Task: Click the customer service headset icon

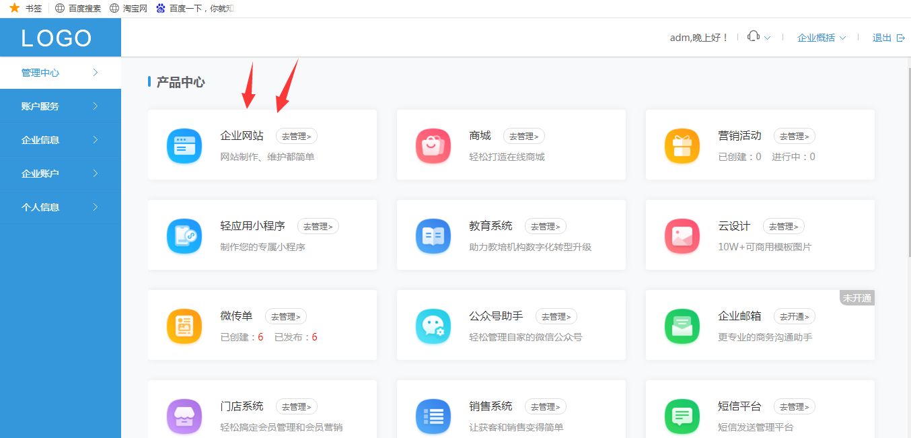Action: point(754,36)
